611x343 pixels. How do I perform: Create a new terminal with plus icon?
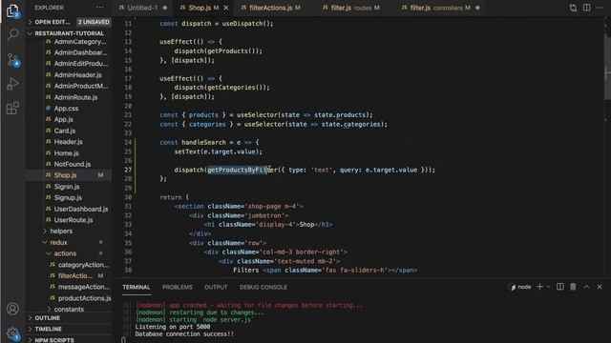tap(539, 287)
